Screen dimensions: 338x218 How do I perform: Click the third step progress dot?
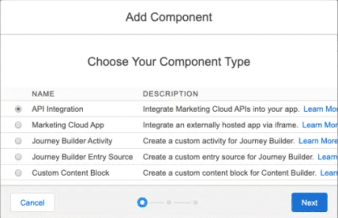pos(195,202)
